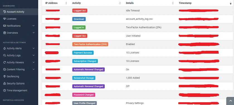Screen dimensions: 234x105
Task: Click the green Logged In badge
Action: [x=79, y=27]
